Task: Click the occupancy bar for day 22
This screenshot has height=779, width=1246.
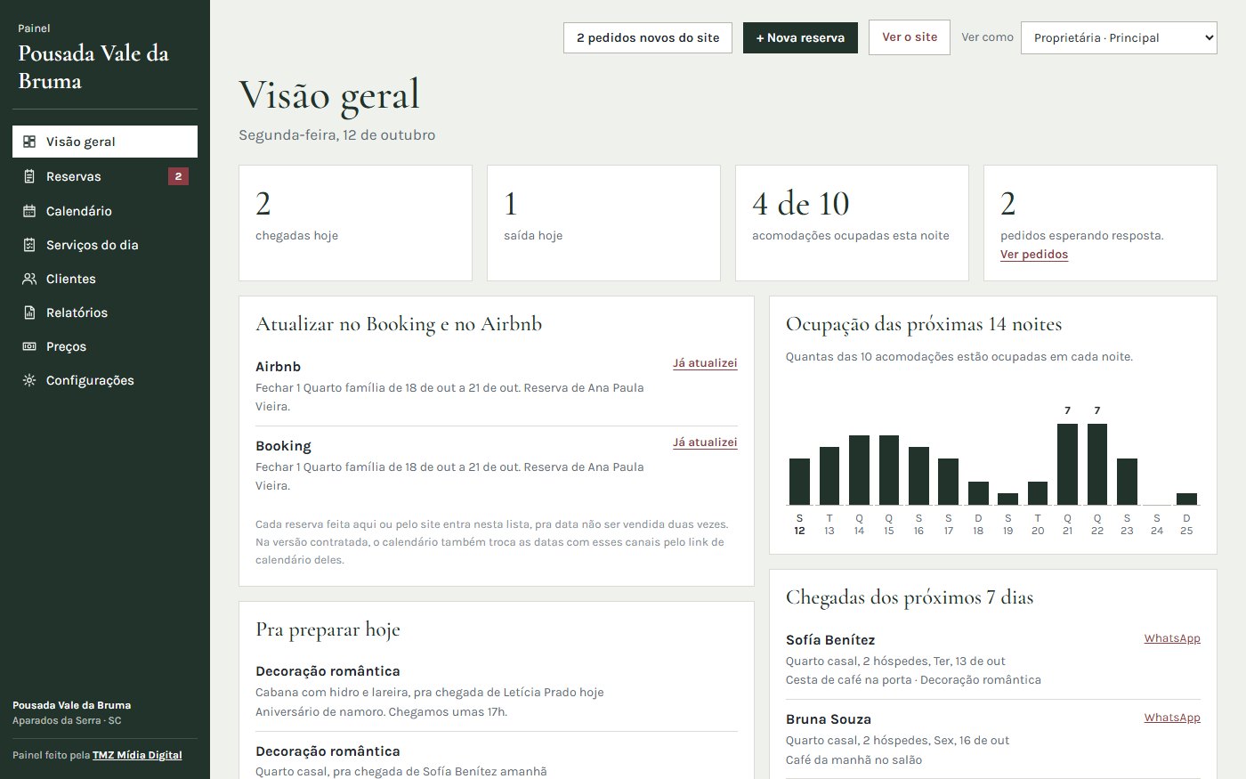Action: tap(1097, 465)
